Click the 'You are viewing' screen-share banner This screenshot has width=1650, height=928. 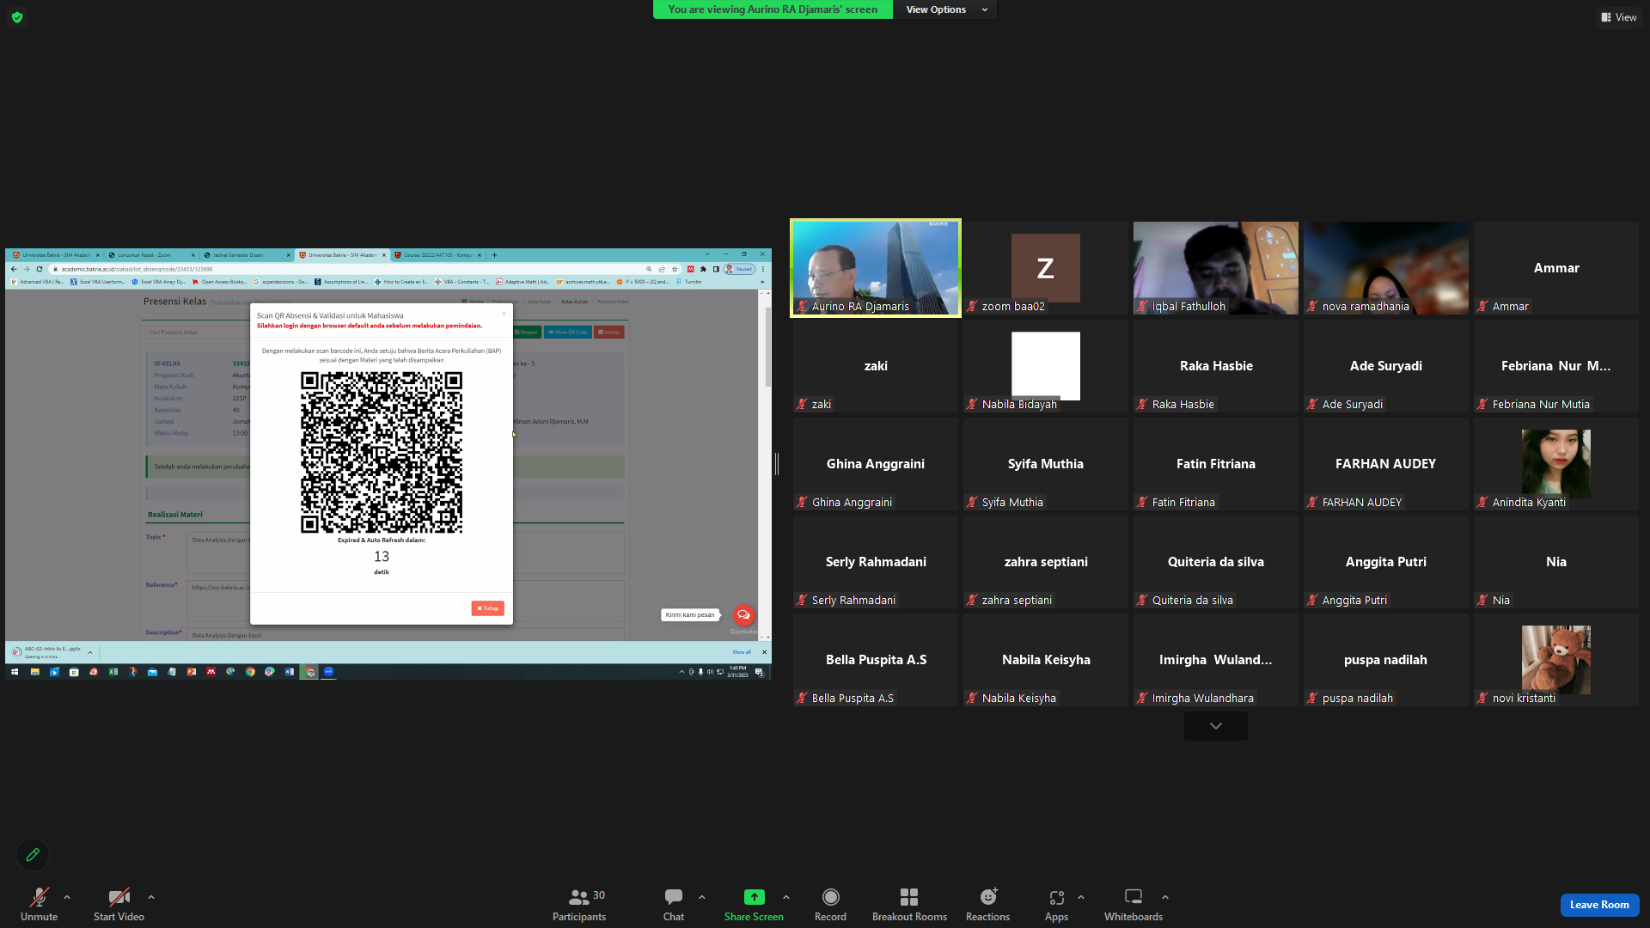point(773,9)
